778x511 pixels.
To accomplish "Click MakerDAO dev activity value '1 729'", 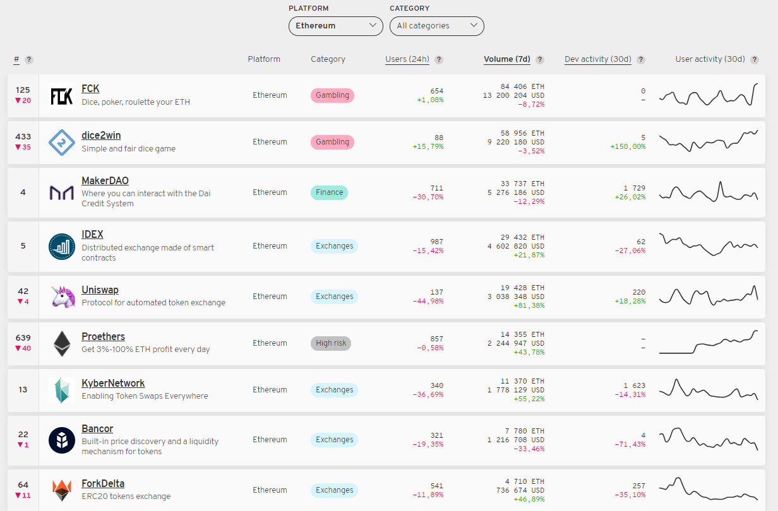I will (x=635, y=189).
